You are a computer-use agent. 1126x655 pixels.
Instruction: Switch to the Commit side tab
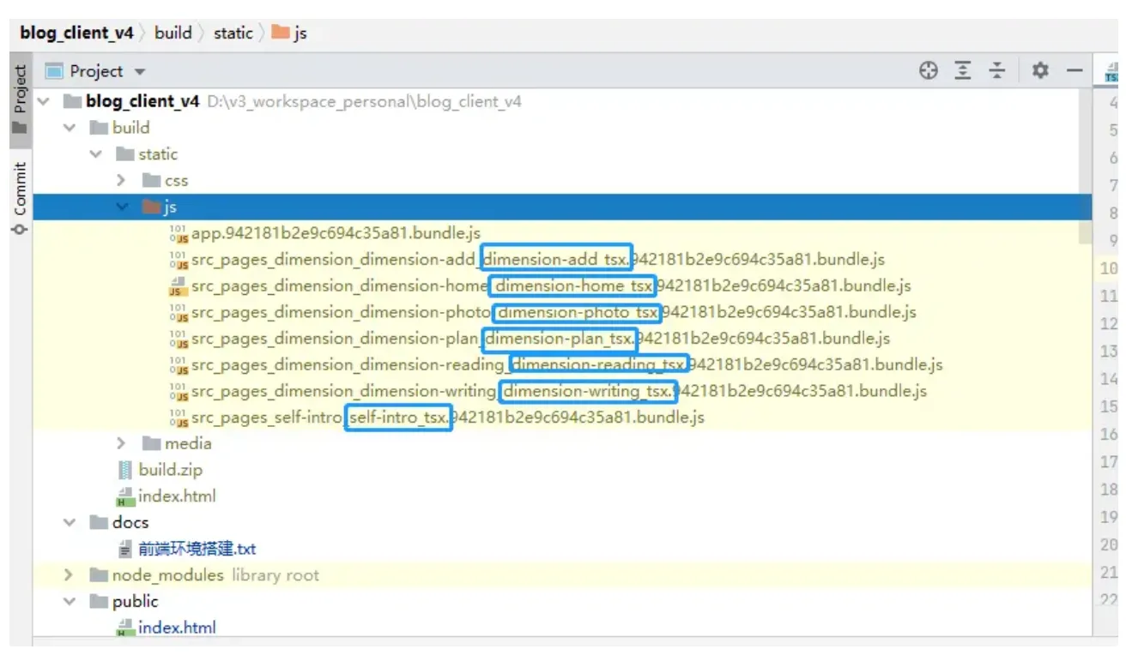tap(20, 190)
